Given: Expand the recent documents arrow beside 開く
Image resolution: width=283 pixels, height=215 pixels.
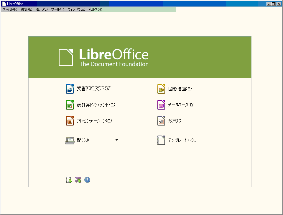Looking at the screenshot, I should (x=117, y=140).
